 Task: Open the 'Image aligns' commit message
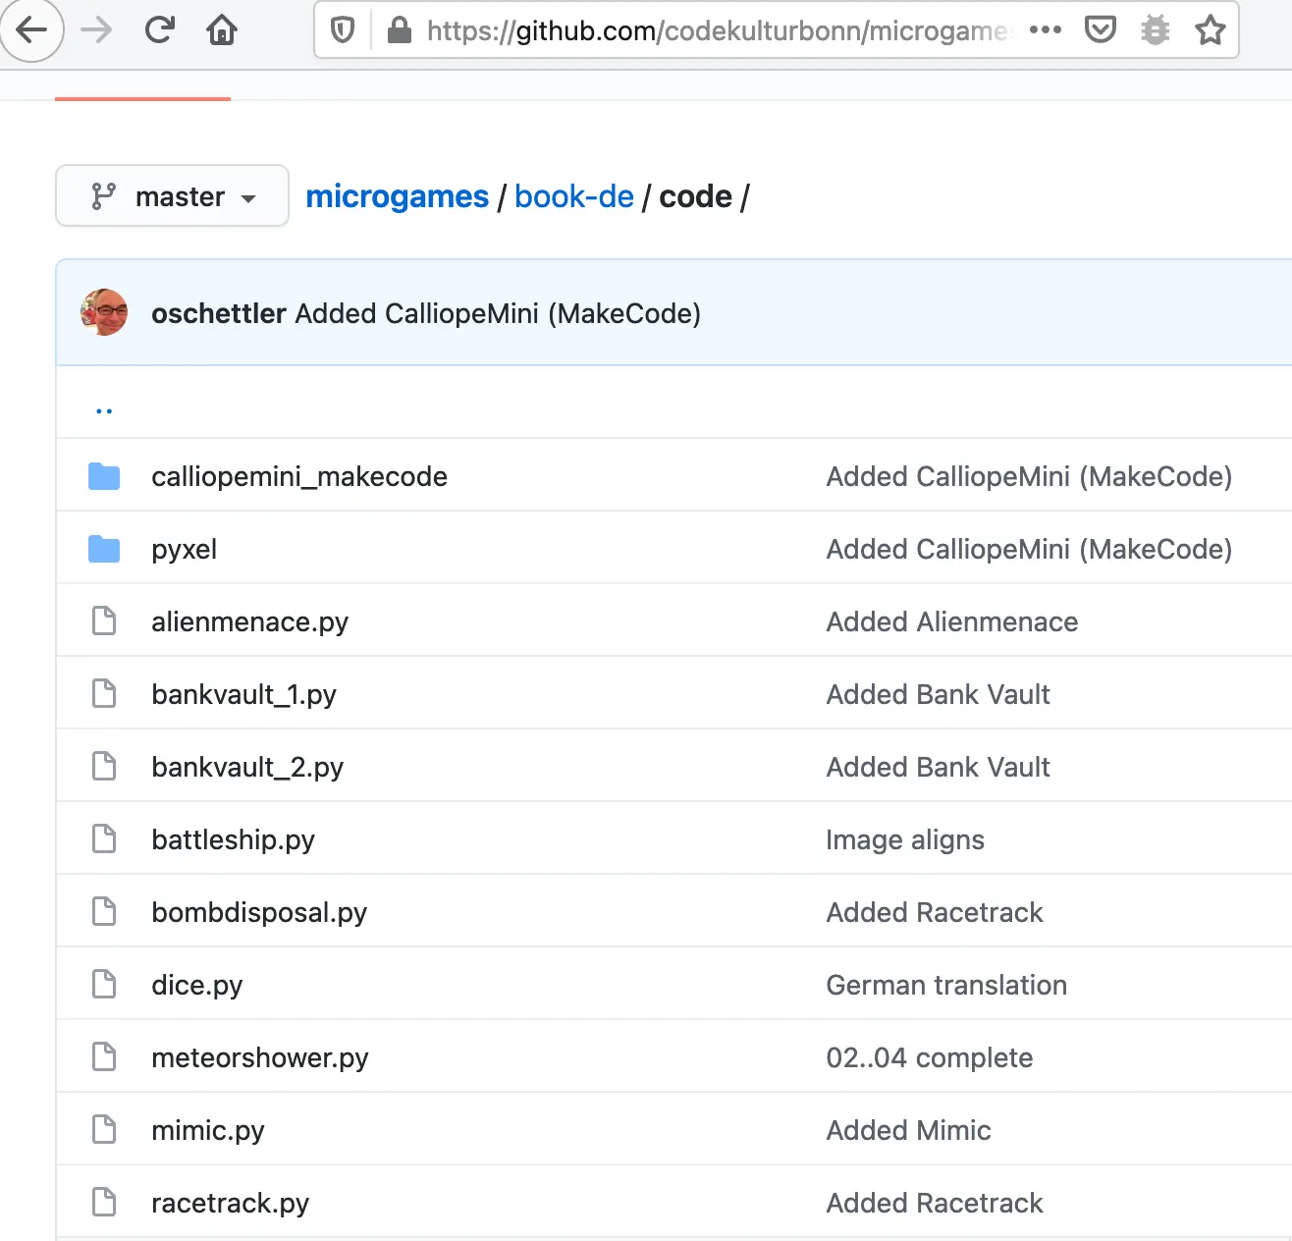904,839
